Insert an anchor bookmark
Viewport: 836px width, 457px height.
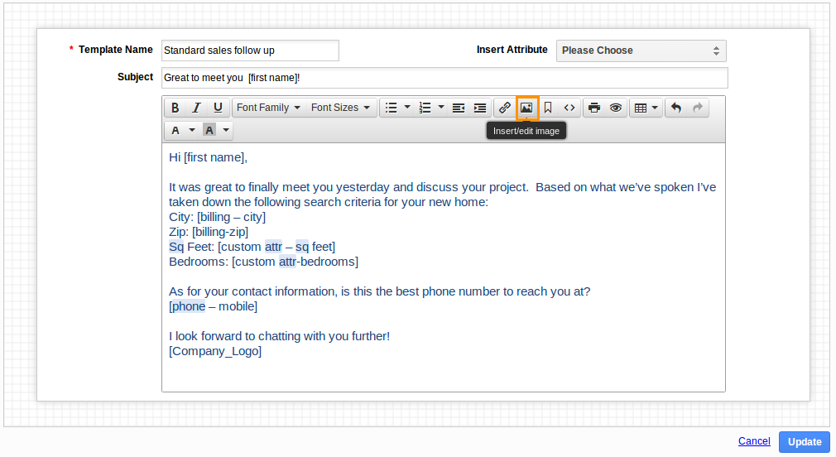coord(548,108)
